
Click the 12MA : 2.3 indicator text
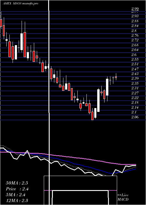(x=17, y=200)
